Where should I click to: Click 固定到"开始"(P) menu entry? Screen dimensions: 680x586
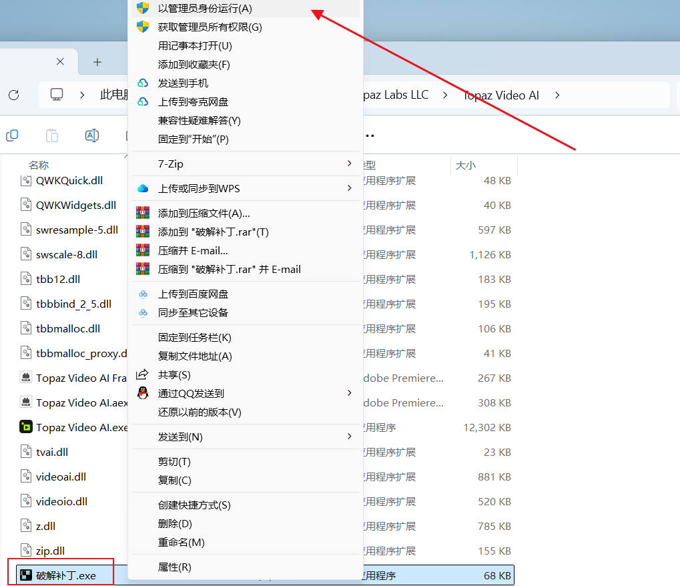(x=245, y=139)
